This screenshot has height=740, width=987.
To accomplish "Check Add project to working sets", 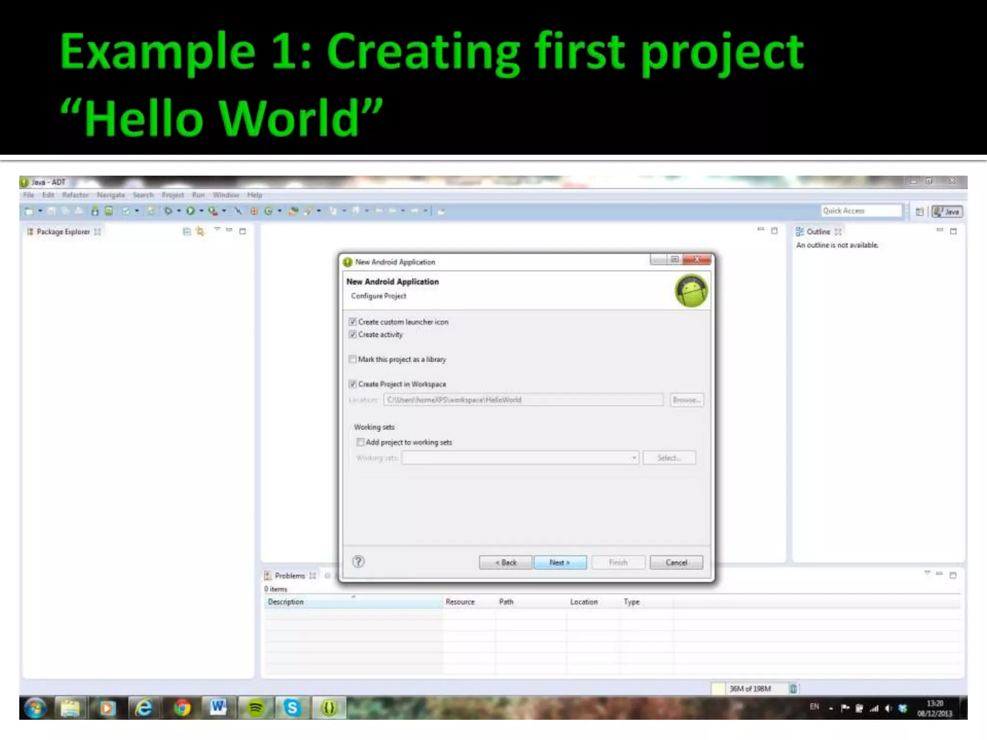I will (360, 442).
